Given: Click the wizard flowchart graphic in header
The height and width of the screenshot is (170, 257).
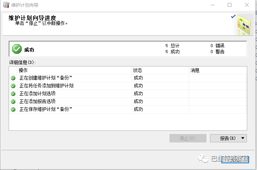Looking at the screenshot, I should [244, 25].
